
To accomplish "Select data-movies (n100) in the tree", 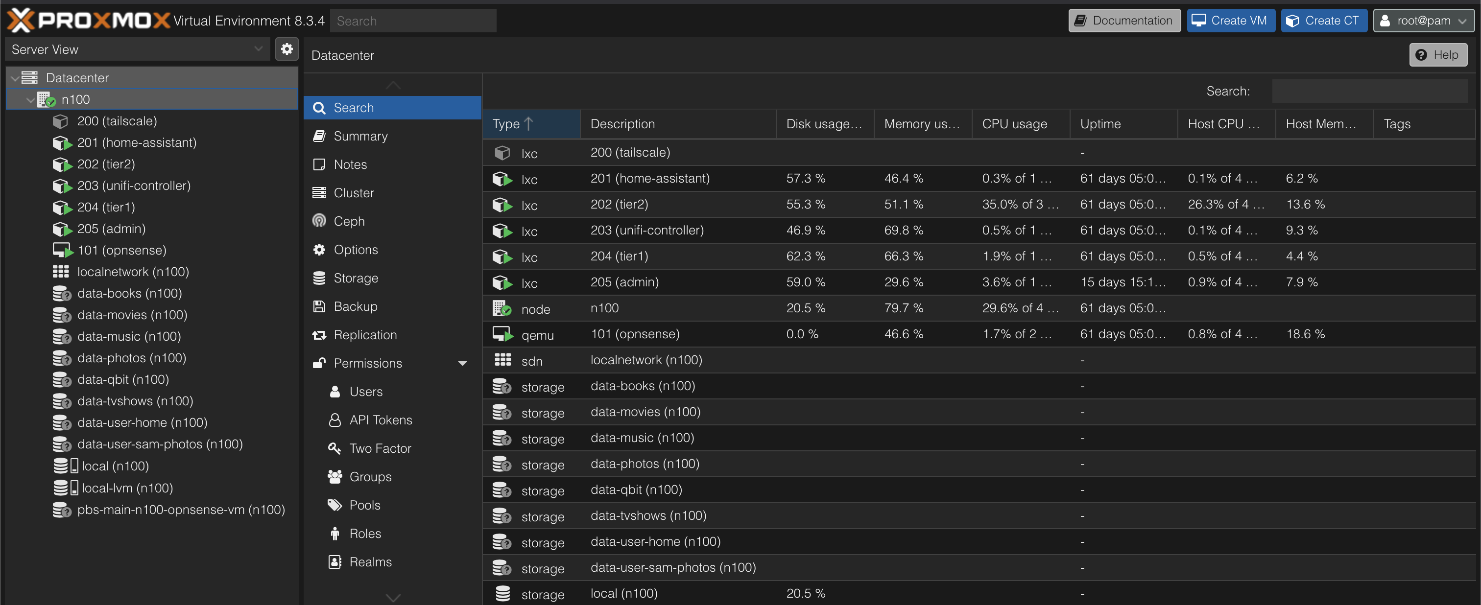I will 152,315.
